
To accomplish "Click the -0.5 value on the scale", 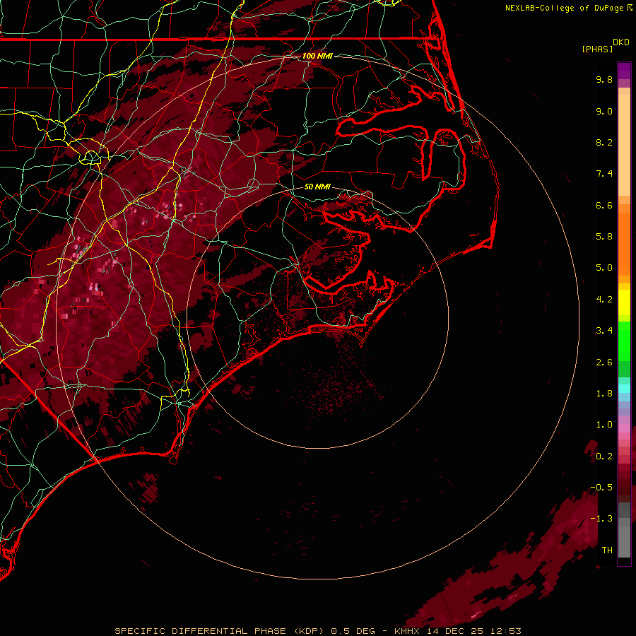I will pyautogui.click(x=601, y=488).
